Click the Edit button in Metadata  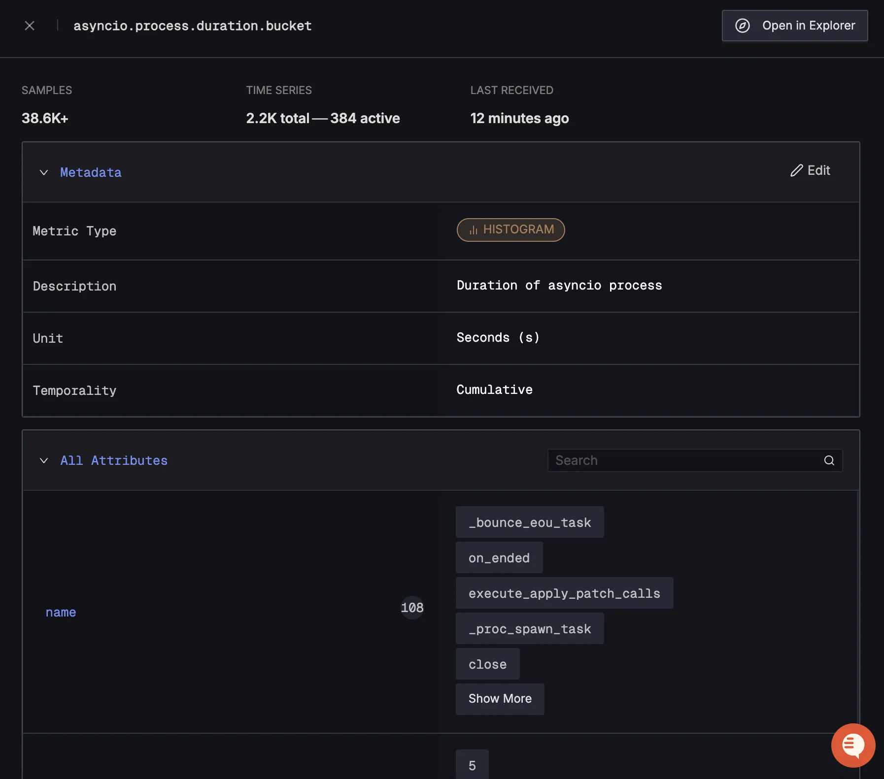tap(811, 170)
